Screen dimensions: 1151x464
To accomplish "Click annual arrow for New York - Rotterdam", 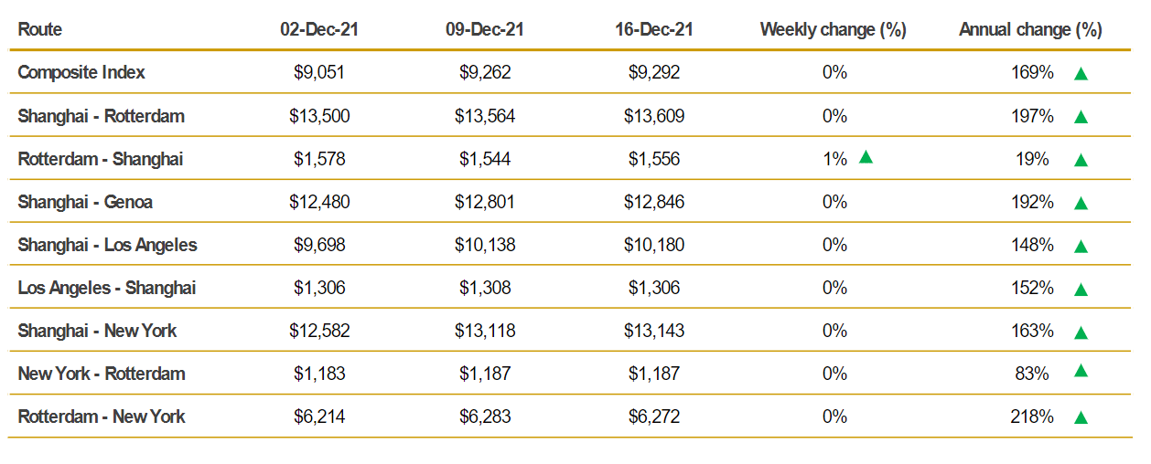I will tap(1081, 371).
